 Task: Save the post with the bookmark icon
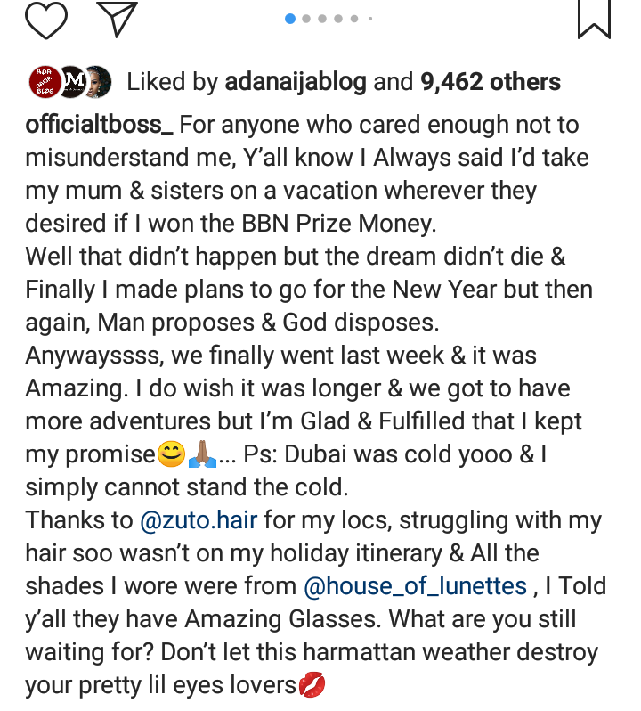(594, 19)
